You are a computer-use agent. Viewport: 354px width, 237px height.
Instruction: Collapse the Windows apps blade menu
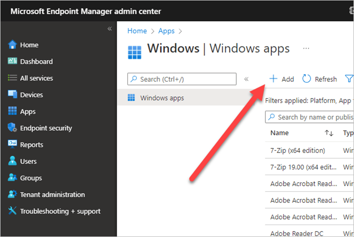(x=246, y=79)
